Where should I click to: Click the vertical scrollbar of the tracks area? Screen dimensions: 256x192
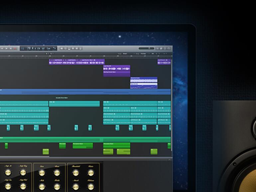tap(172, 105)
